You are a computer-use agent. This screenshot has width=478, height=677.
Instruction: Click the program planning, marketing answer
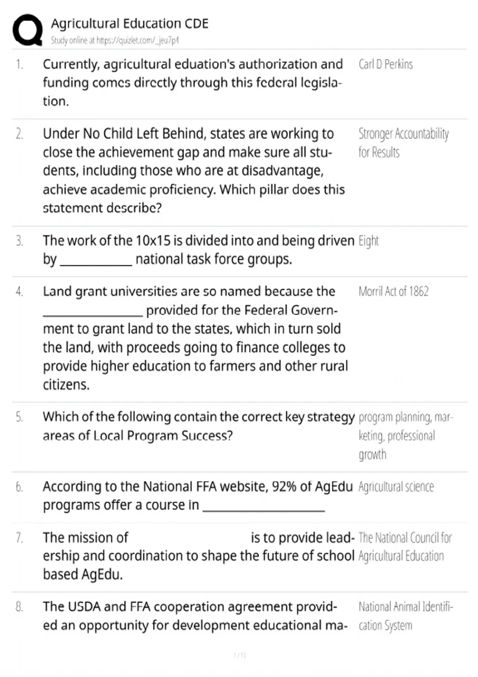(x=406, y=436)
